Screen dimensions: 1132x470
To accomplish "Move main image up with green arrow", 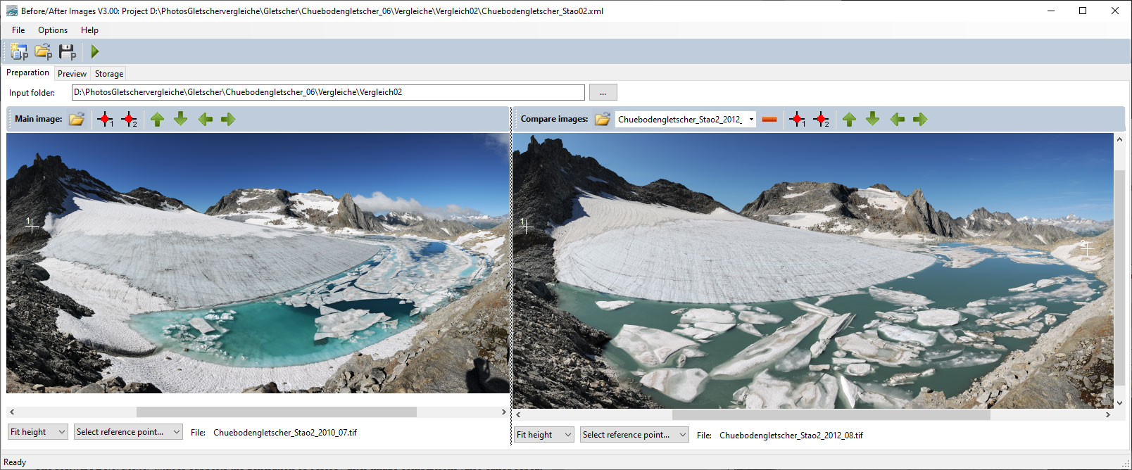I will point(158,119).
